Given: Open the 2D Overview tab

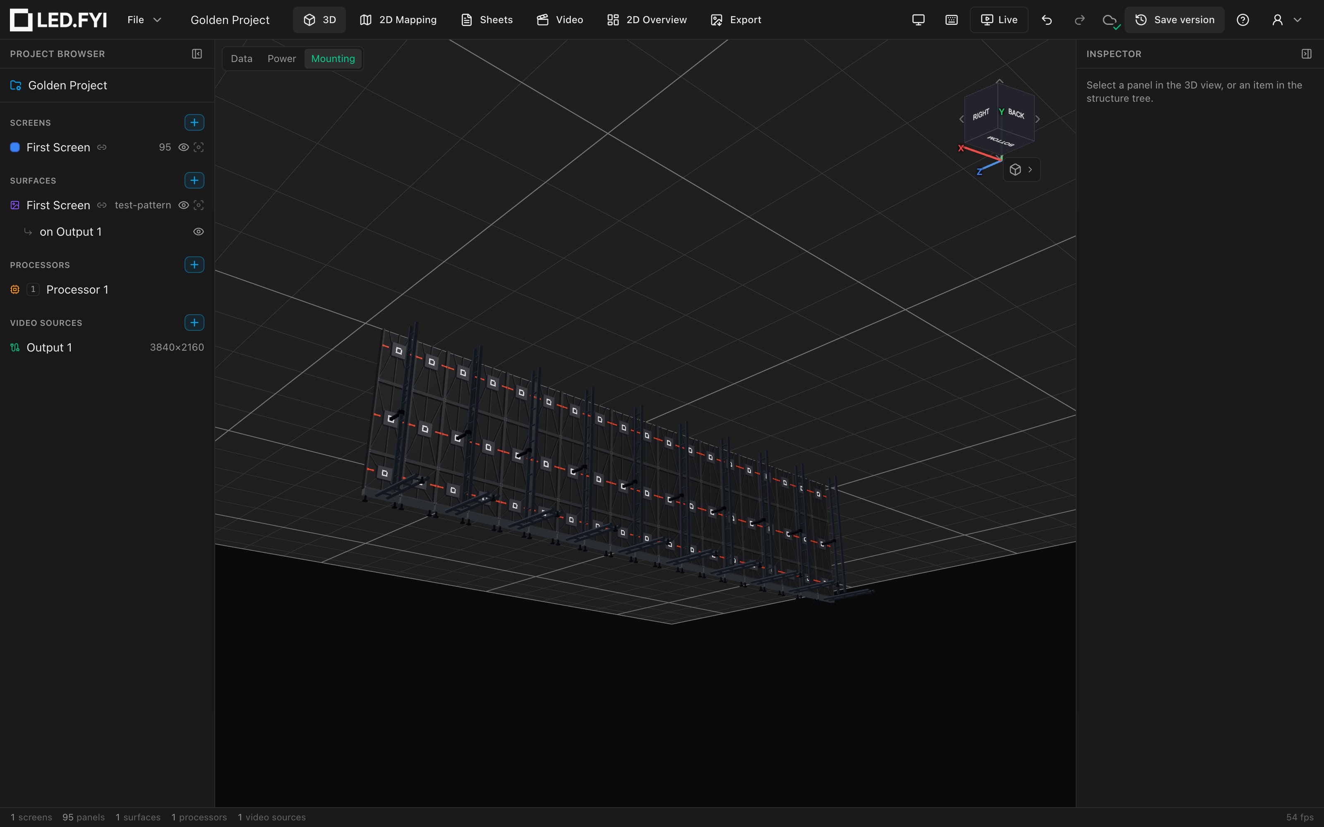Looking at the screenshot, I should pyautogui.click(x=647, y=20).
